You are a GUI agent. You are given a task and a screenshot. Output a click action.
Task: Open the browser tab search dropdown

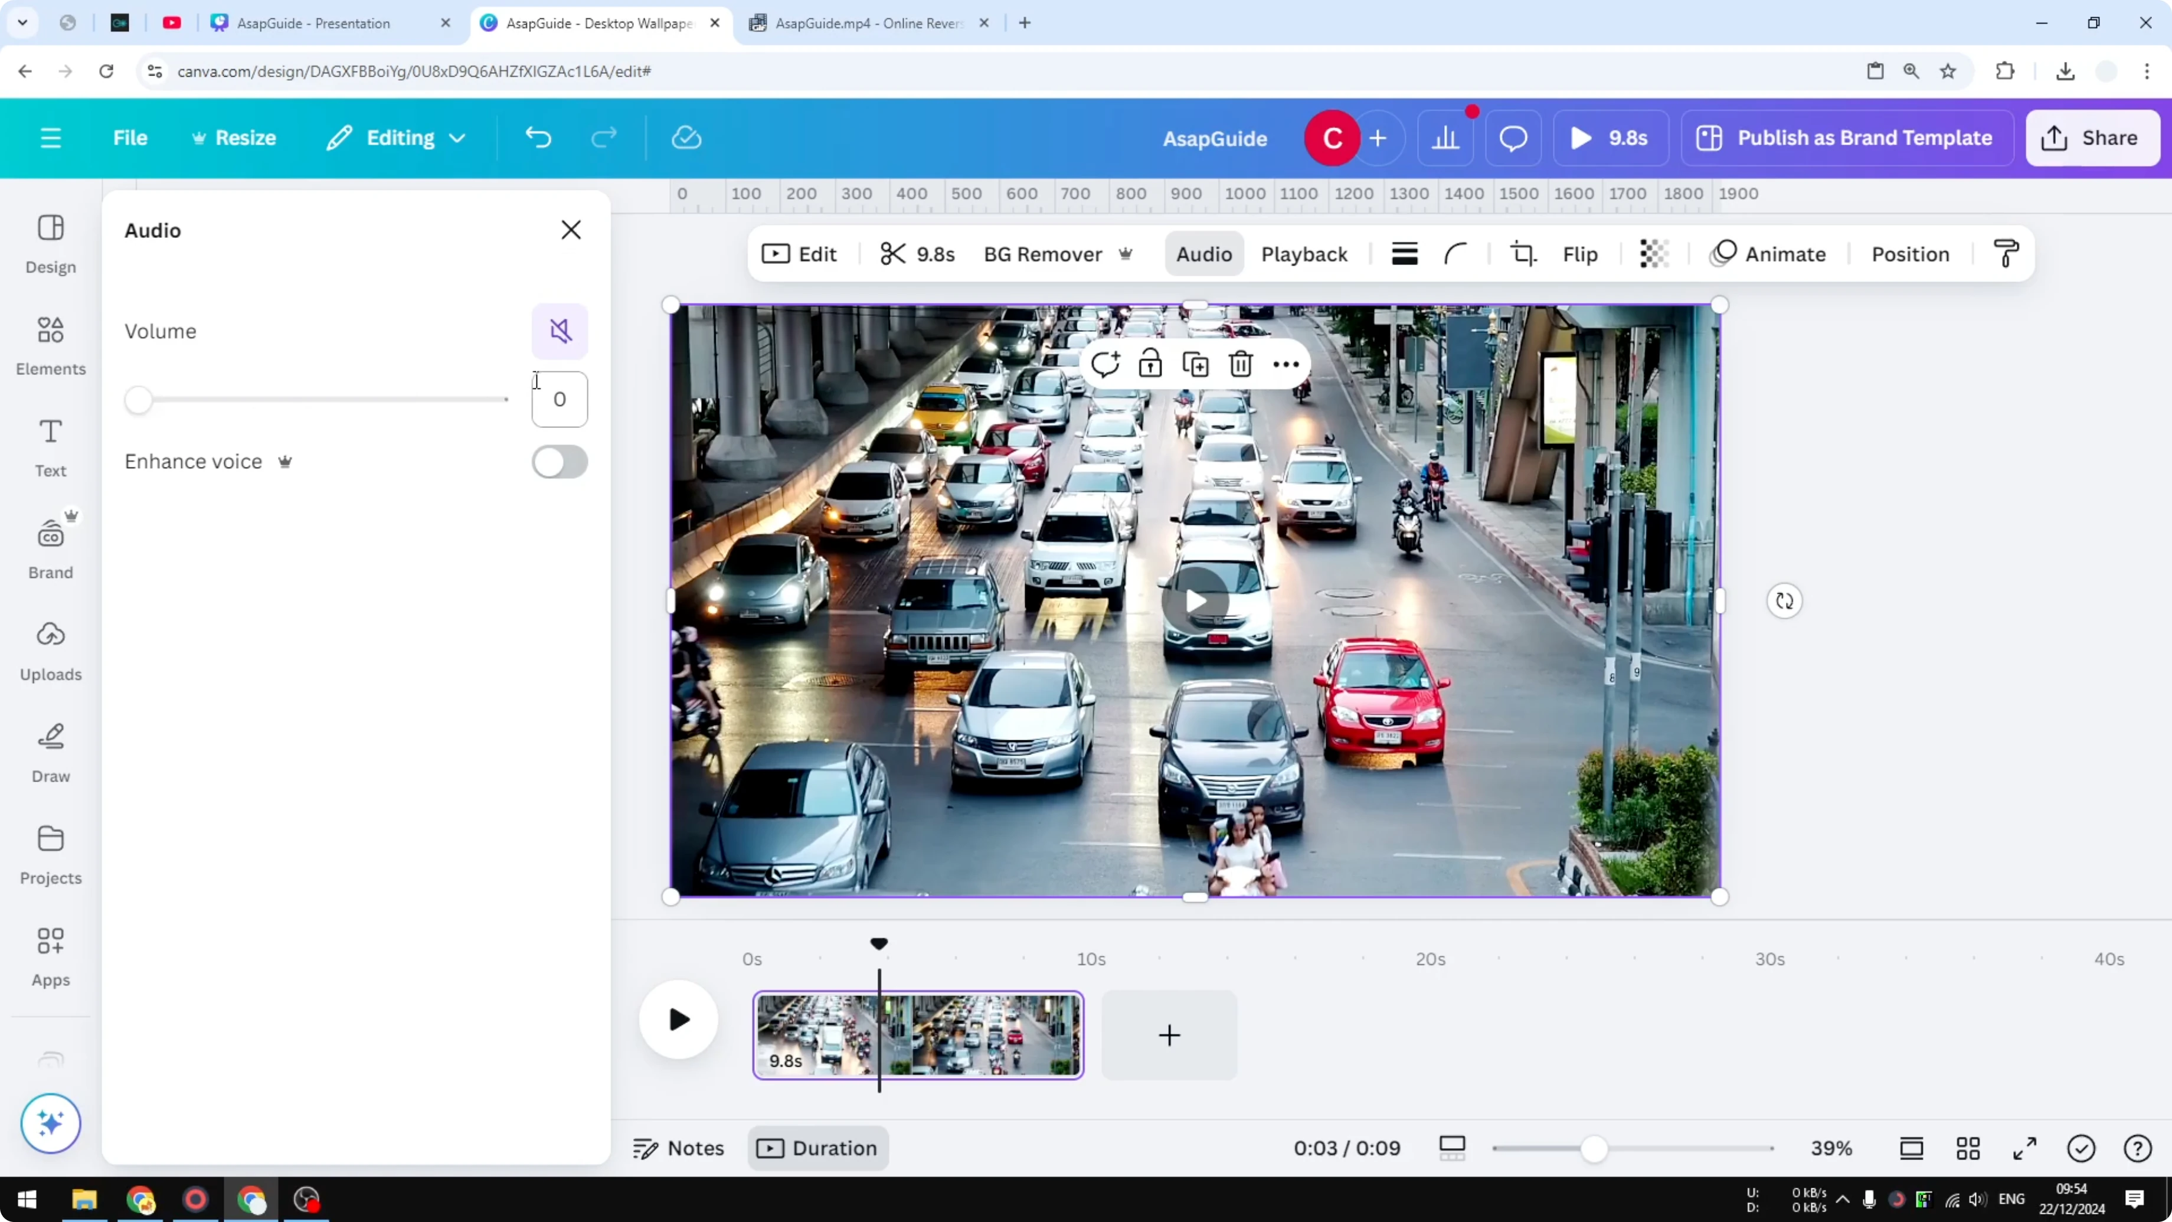[23, 23]
